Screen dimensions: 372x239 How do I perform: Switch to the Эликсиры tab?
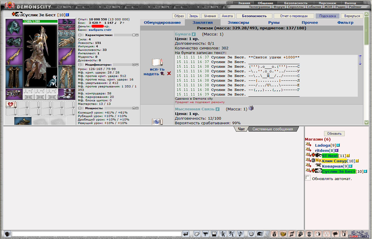[x=238, y=22]
